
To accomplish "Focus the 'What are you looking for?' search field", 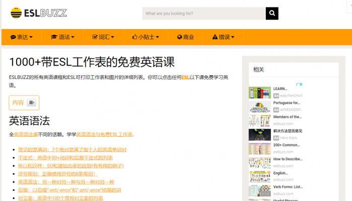I will (204, 14).
